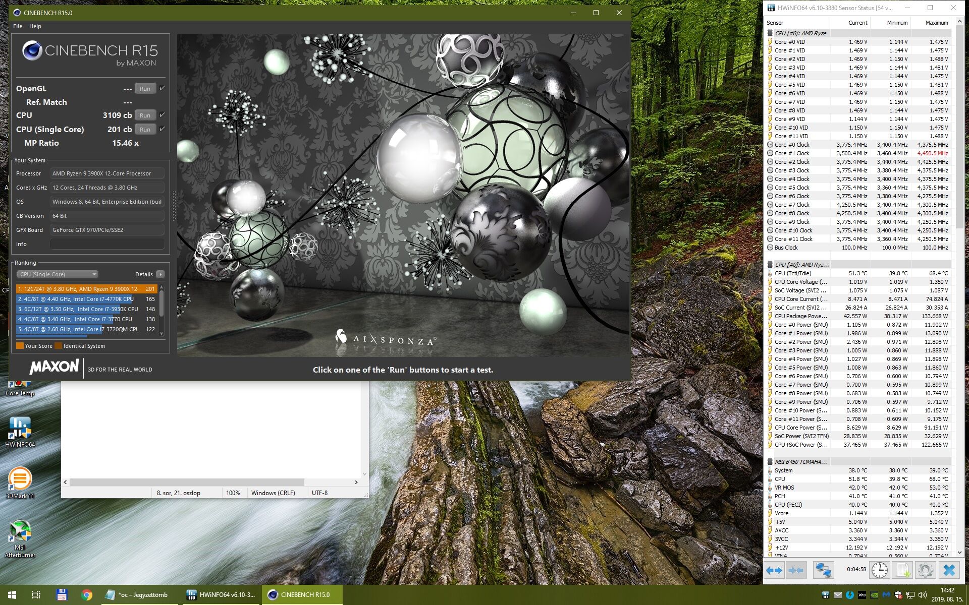This screenshot has height=605, width=969.
Task: Click the HWiNFO network connection icon
Action: point(823,570)
